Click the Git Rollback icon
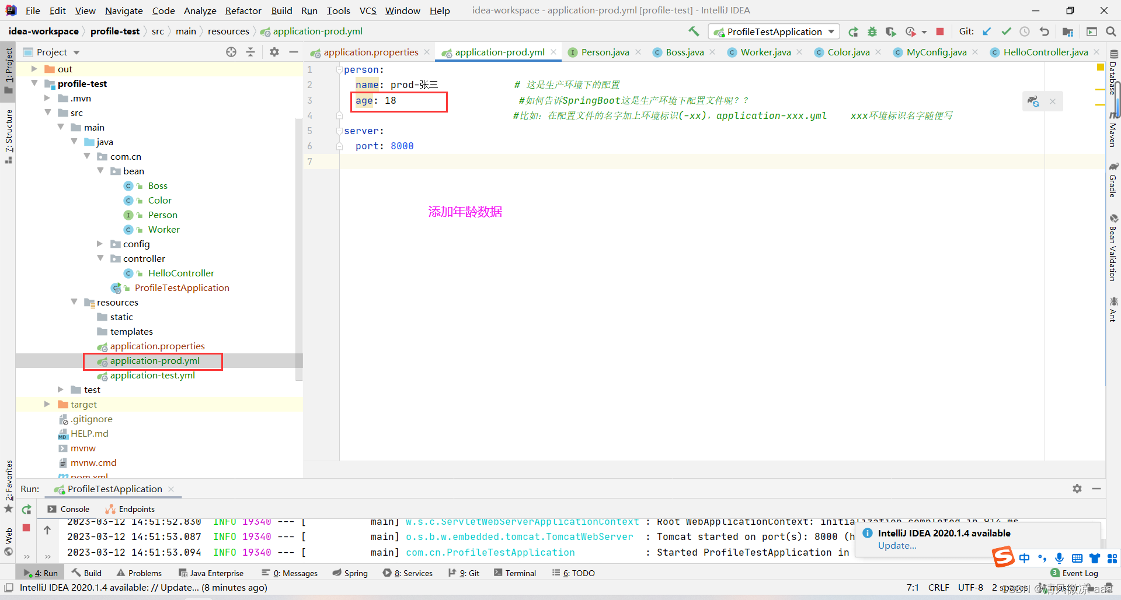Screen dimensions: 1121x600 tap(1045, 31)
